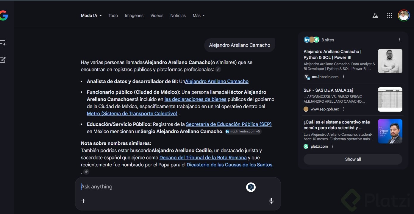
Task: Add attachment with the plus icon
Action: click(x=83, y=201)
